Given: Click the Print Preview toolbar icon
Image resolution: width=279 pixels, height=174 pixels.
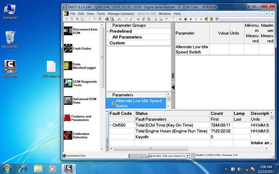Looking at the screenshot, I should tap(112, 19).
